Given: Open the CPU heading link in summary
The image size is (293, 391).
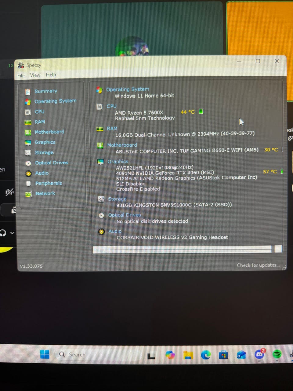Looking at the screenshot, I should pyautogui.click(x=111, y=106).
